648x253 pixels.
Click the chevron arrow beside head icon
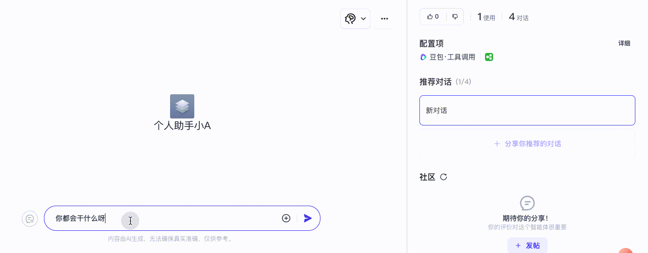pos(363,19)
